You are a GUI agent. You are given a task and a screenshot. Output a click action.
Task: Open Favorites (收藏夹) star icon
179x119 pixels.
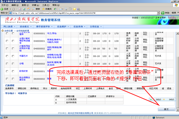43,9
